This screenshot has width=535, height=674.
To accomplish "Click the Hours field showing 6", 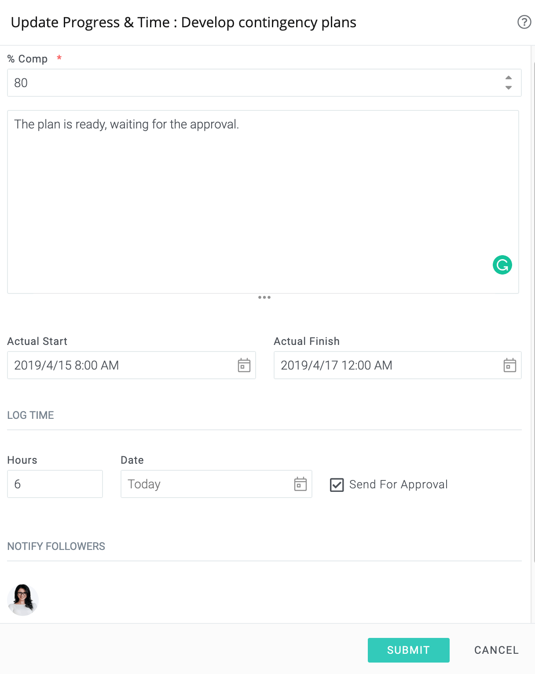I will [55, 484].
